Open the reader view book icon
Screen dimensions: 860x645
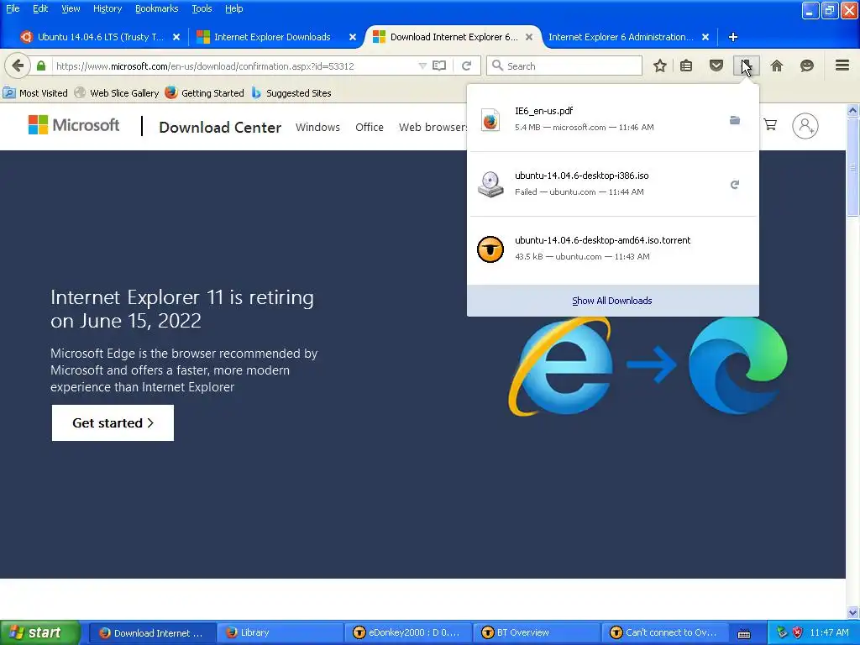pos(439,66)
